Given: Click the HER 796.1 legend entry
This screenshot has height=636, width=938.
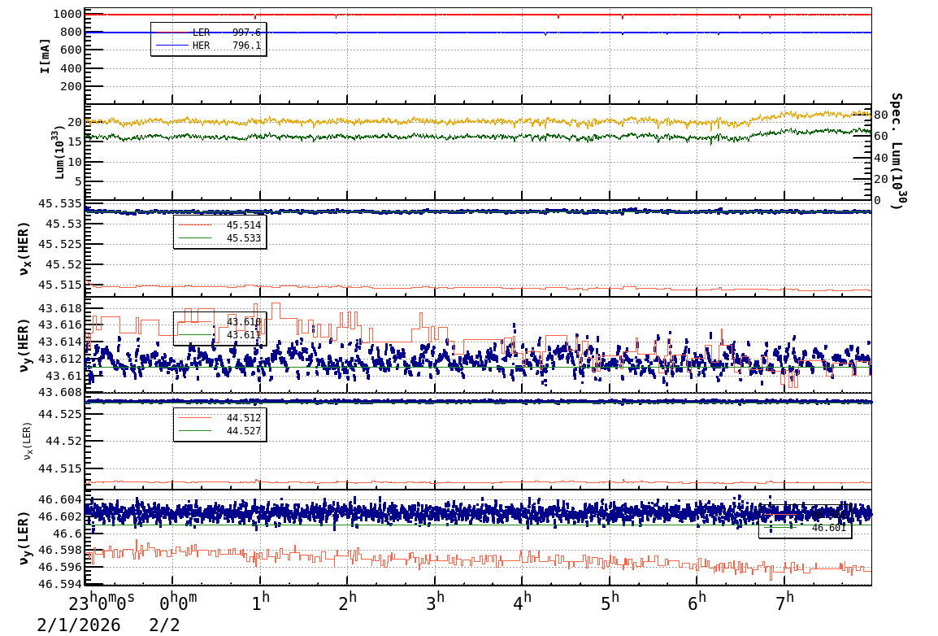Looking at the screenshot, I should (x=208, y=46).
